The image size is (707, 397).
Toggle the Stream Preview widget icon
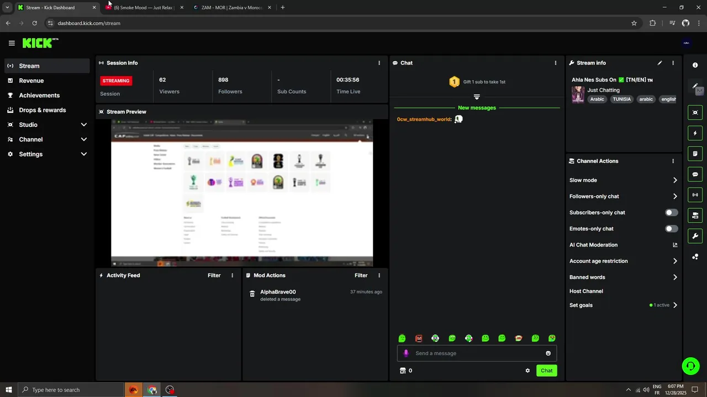(695, 112)
